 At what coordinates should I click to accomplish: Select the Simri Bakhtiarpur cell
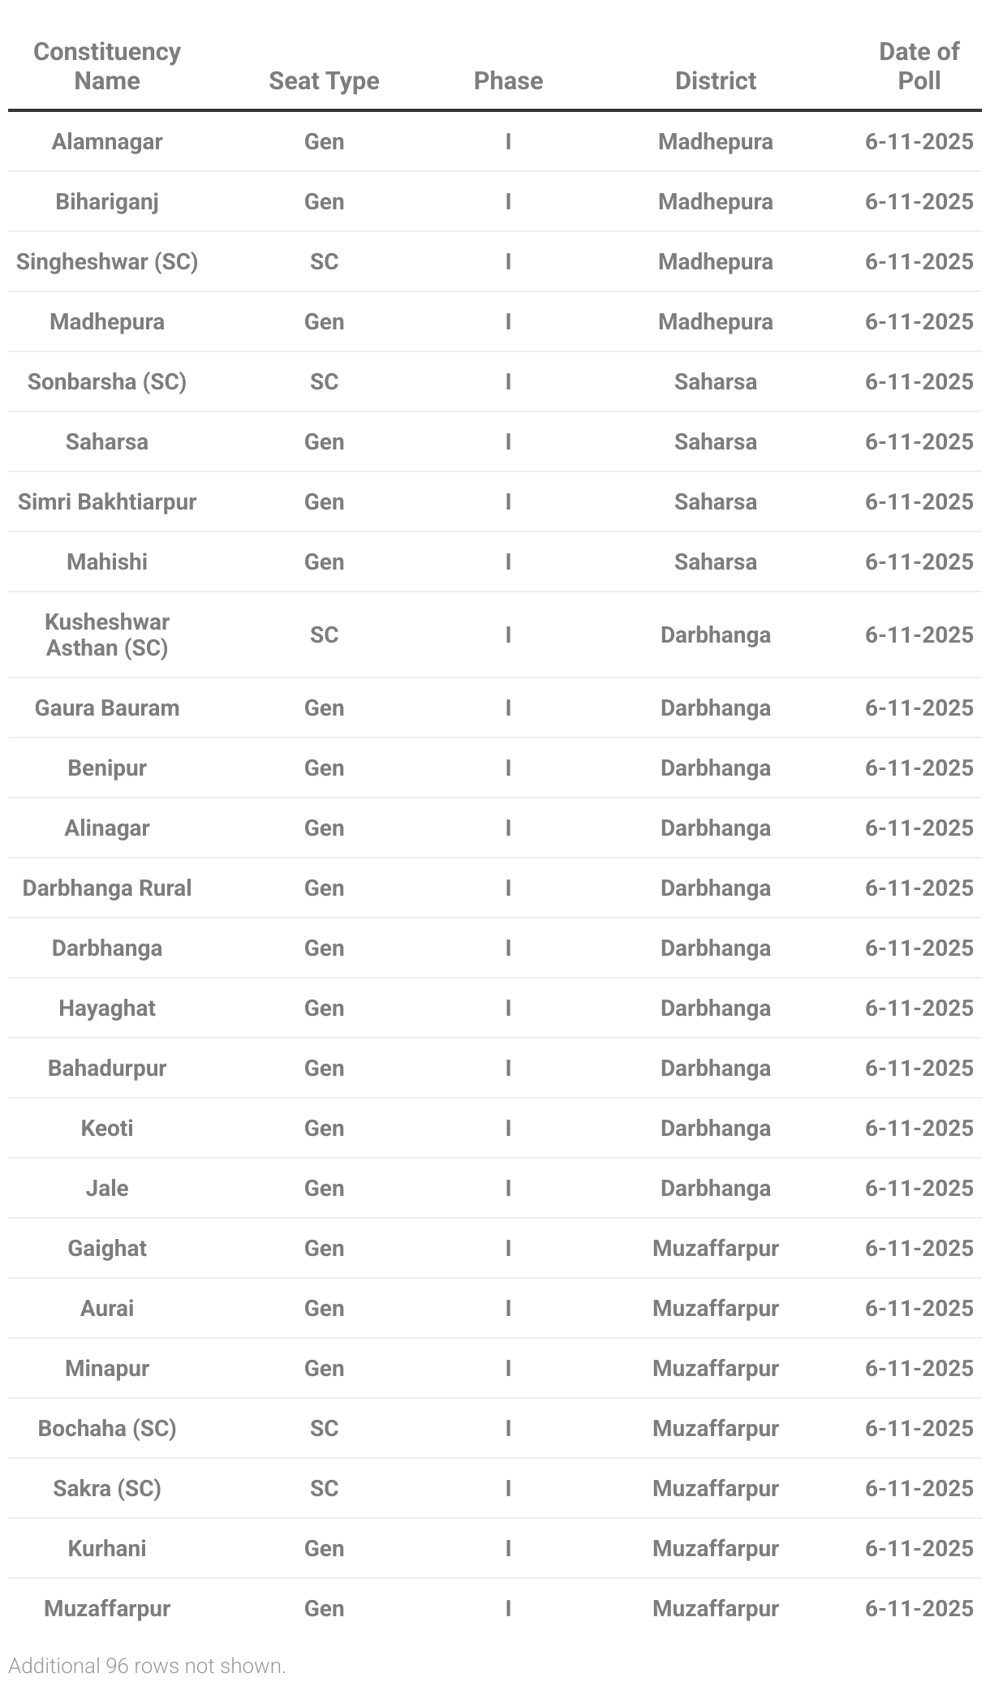pos(107,501)
